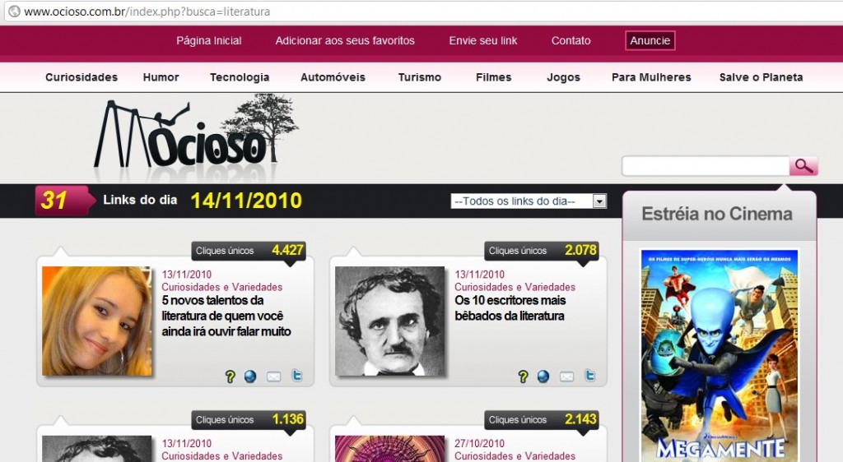
Task: Open the Salve o Planeta category
Action: (761, 77)
